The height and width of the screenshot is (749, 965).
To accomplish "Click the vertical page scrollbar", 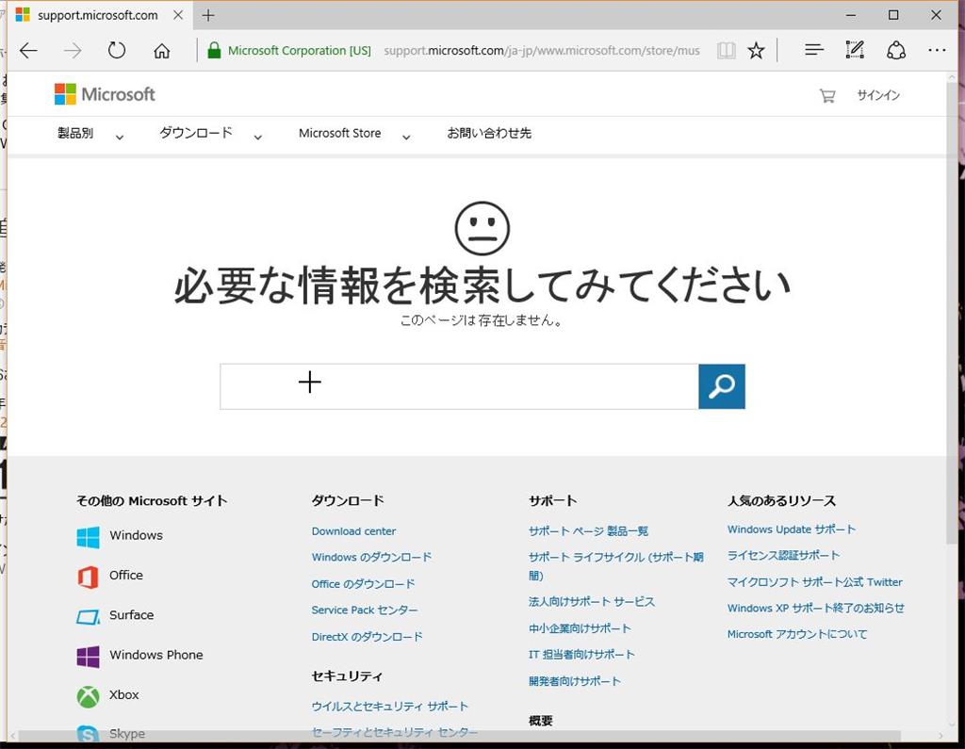I will 952,314.
